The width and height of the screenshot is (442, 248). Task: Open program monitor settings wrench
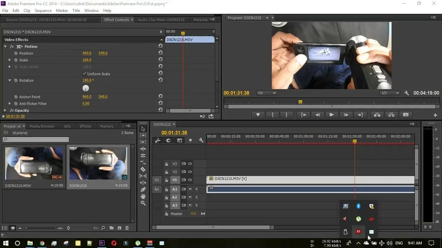tap(406, 93)
